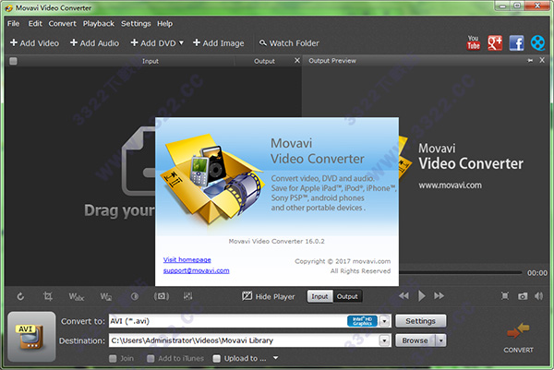Take a snapshot with camera icon

(x=523, y=296)
